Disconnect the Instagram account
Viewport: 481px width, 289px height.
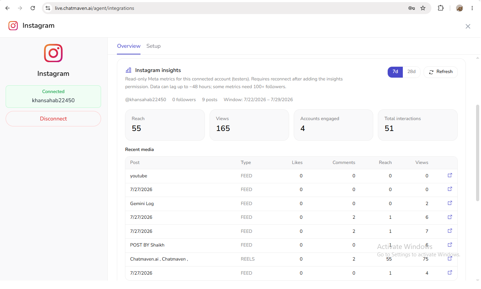[53, 119]
